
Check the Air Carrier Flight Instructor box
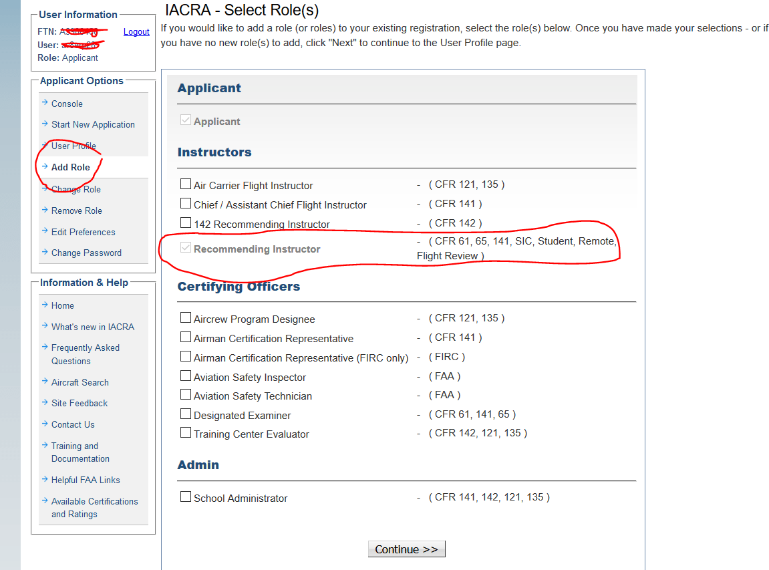(186, 184)
